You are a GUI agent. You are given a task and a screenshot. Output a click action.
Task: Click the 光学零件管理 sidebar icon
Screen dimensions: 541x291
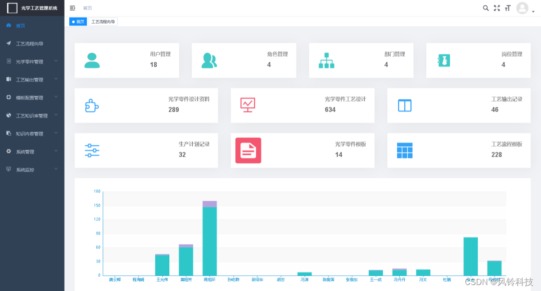click(x=9, y=61)
